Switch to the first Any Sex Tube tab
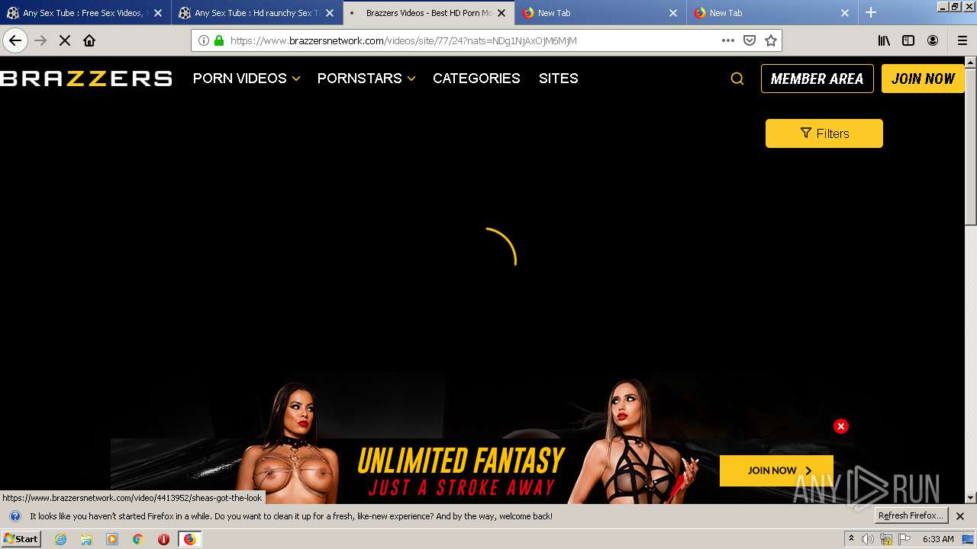 tap(85, 13)
